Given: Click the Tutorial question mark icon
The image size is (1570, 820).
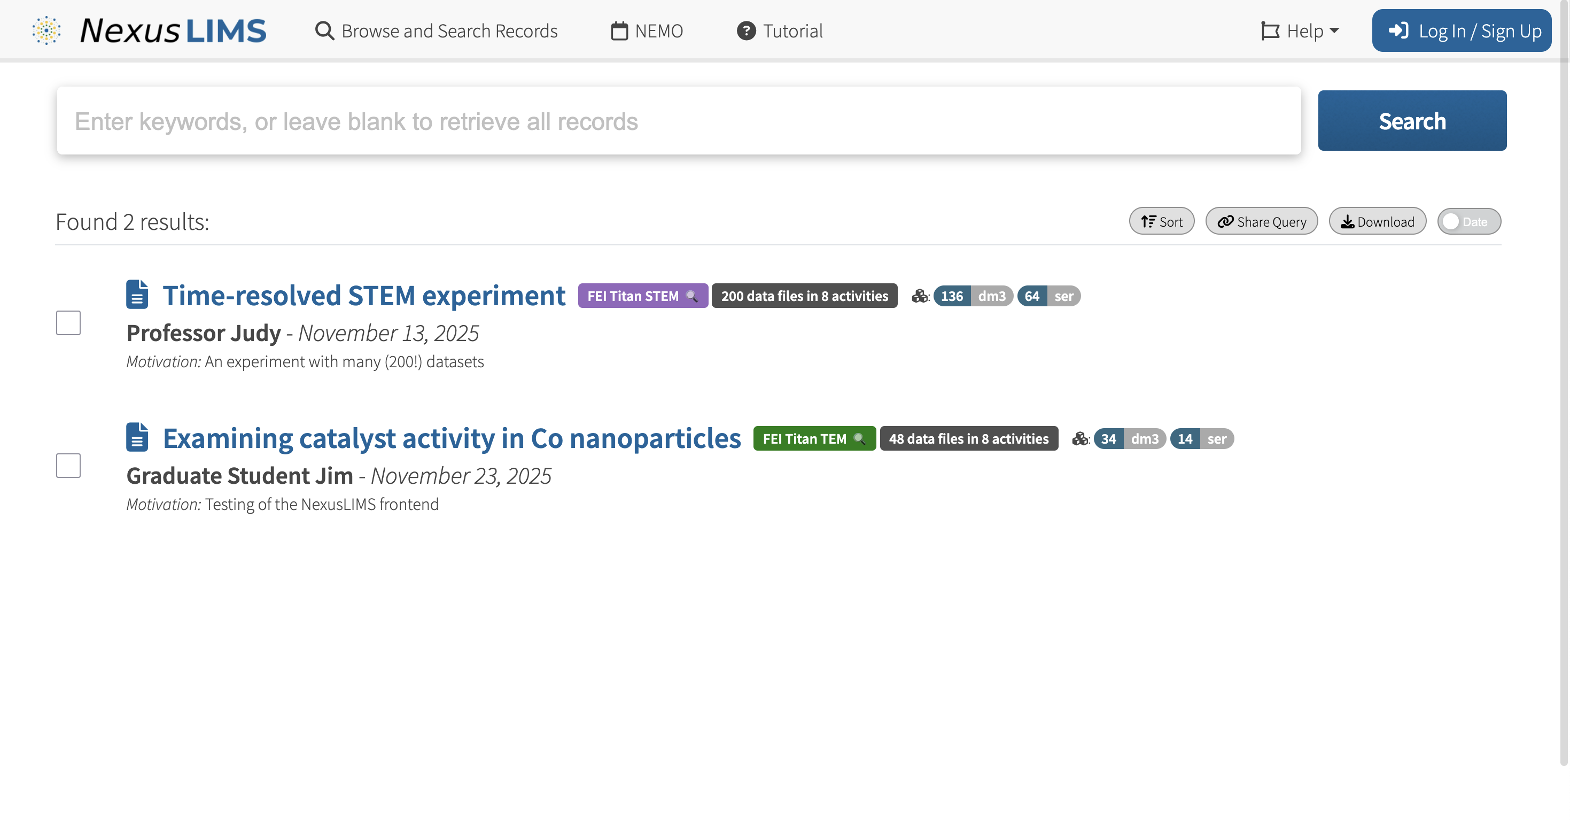Looking at the screenshot, I should pyautogui.click(x=746, y=31).
